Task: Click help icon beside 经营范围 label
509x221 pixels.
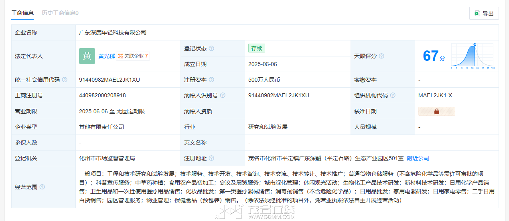Action: tap(42, 187)
